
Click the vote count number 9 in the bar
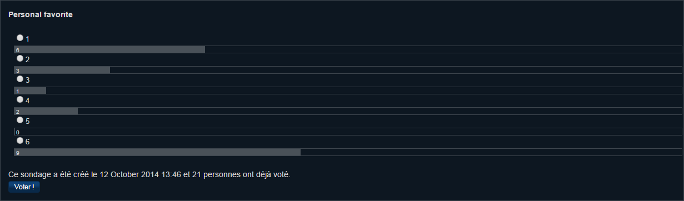click(x=18, y=153)
